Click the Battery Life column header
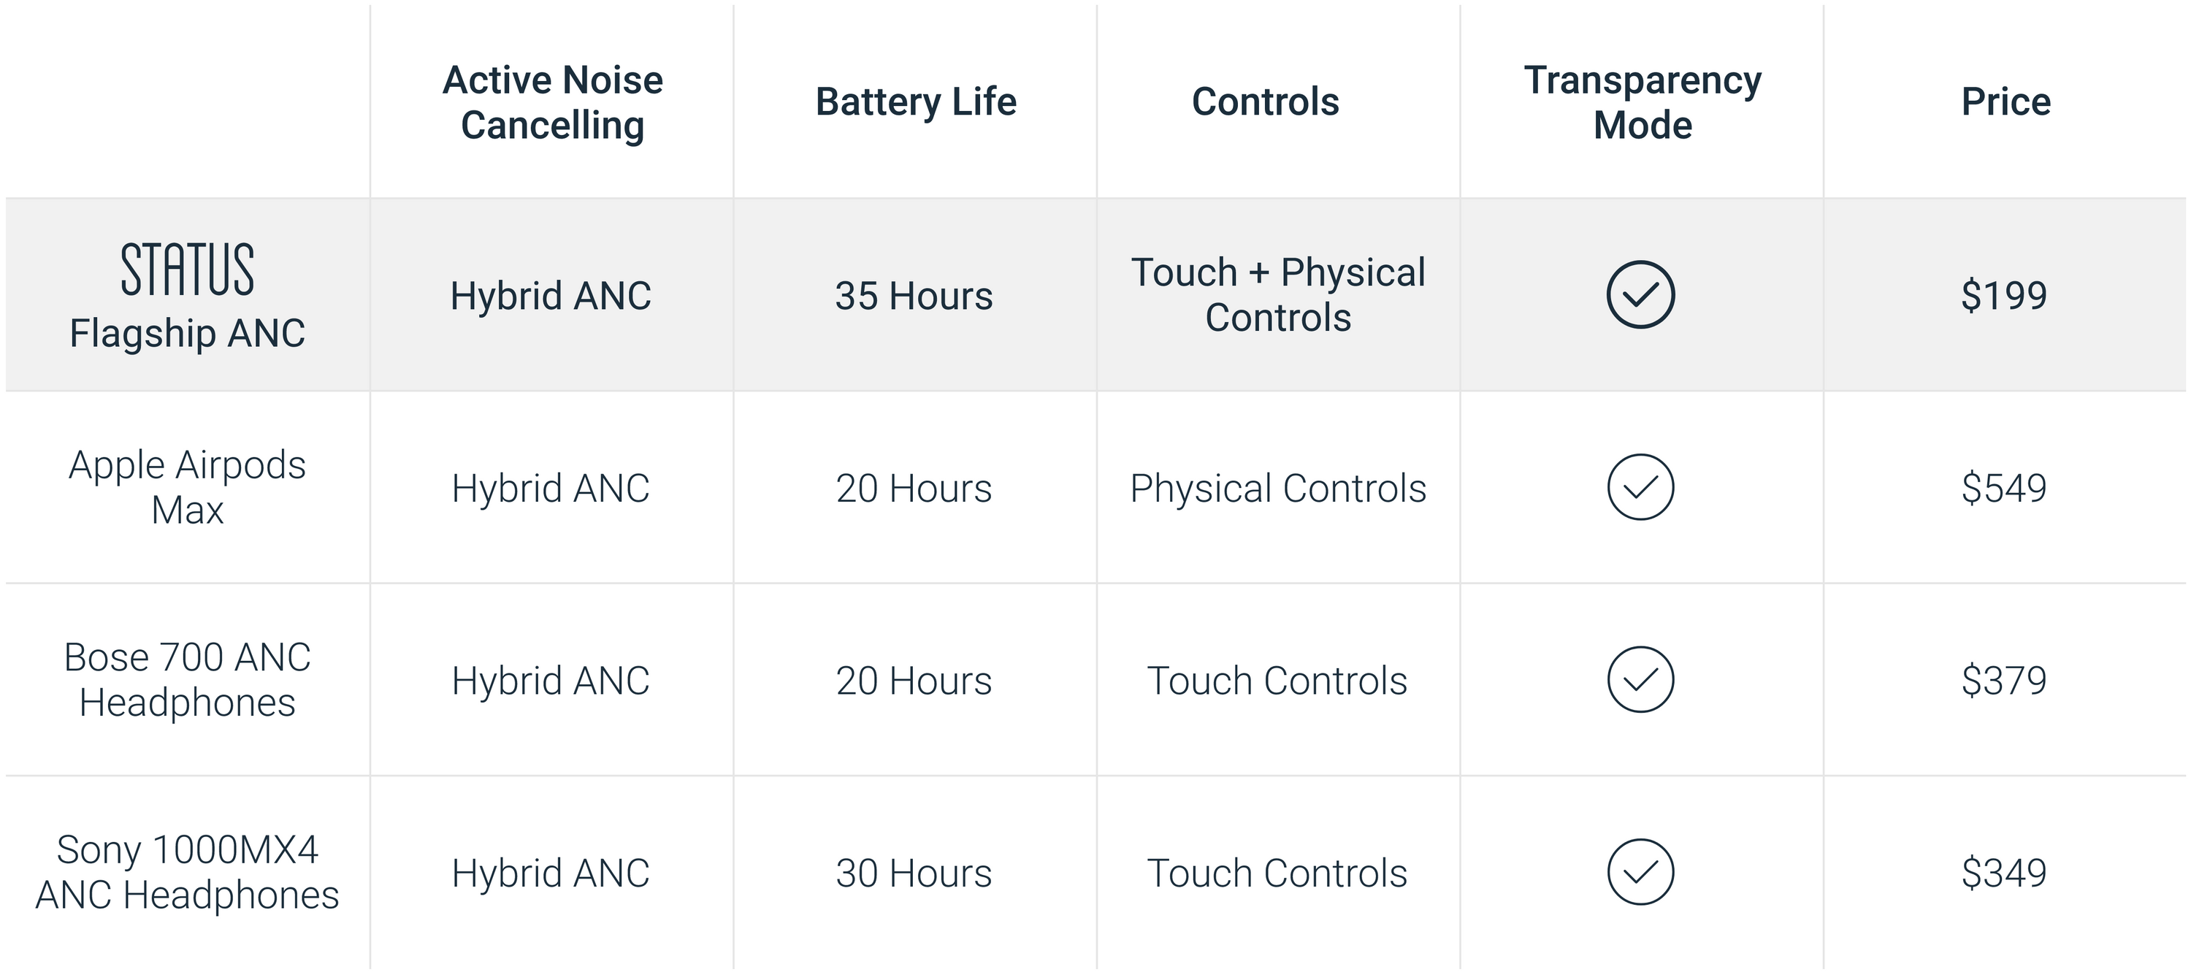This screenshot has height=975, width=2191. pyautogui.click(x=915, y=102)
